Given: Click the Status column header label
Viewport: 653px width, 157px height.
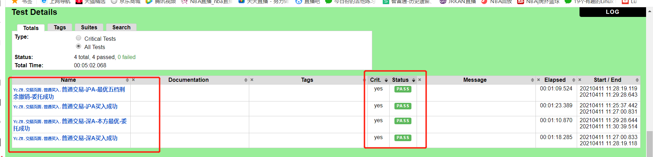Looking at the screenshot, I should [400, 80].
